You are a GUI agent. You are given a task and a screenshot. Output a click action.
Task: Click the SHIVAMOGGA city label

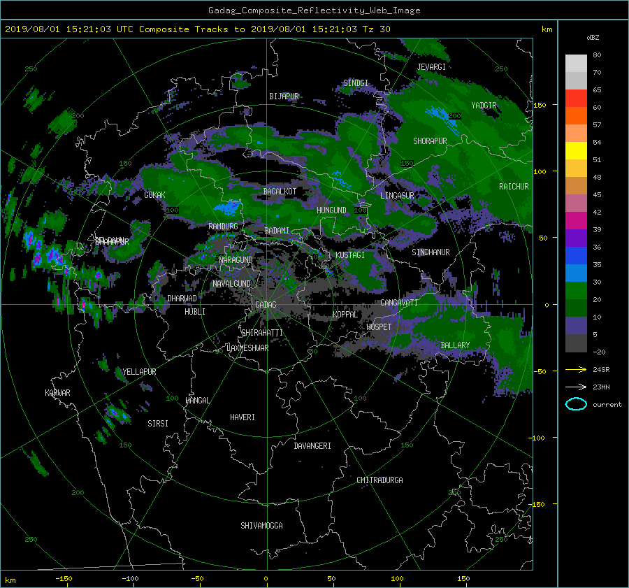[261, 526]
